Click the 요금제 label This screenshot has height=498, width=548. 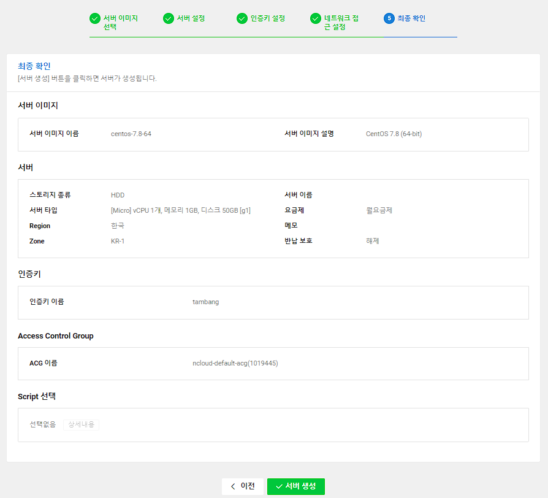294,210
